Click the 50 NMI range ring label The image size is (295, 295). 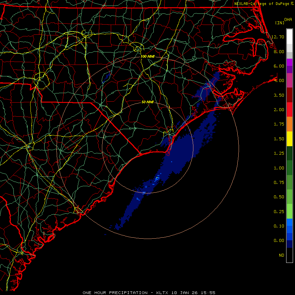click(x=147, y=102)
